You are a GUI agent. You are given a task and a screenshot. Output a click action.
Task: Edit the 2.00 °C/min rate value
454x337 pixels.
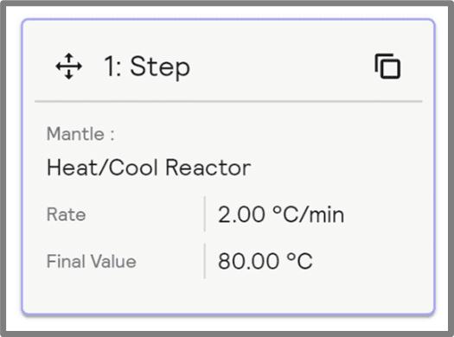(x=281, y=214)
